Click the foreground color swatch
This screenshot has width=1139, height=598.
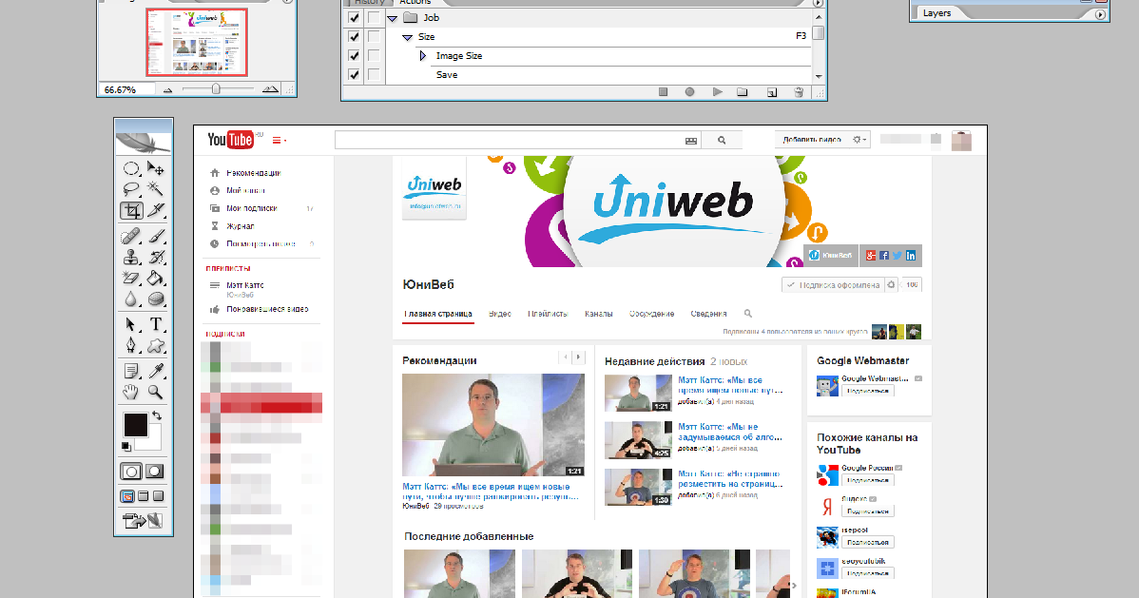[x=135, y=424]
